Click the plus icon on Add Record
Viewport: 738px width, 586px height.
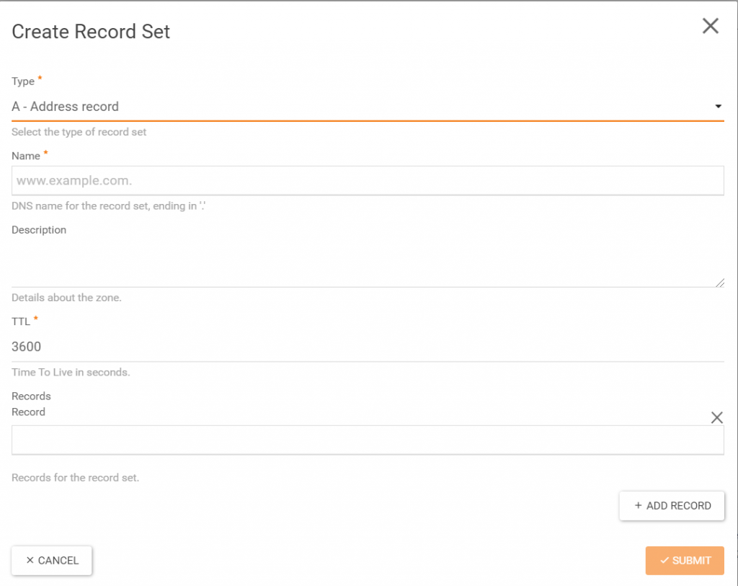pyautogui.click(x=638, y=506)
